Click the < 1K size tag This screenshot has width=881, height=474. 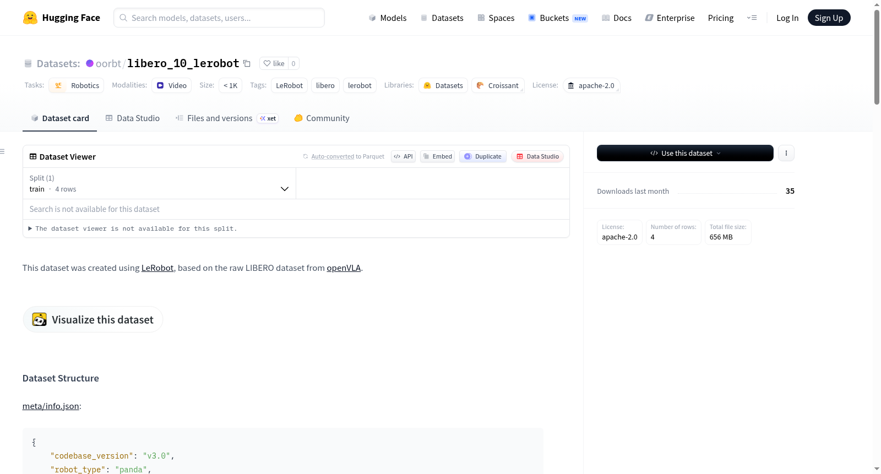pos(230,85)
